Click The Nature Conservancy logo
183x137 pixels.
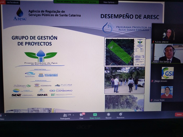click(x=22, y=86)
